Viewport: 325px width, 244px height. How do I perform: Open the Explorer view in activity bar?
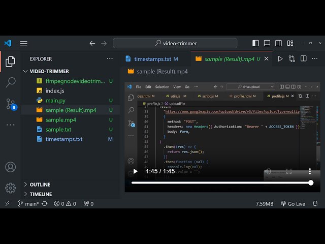coord(10,62)
